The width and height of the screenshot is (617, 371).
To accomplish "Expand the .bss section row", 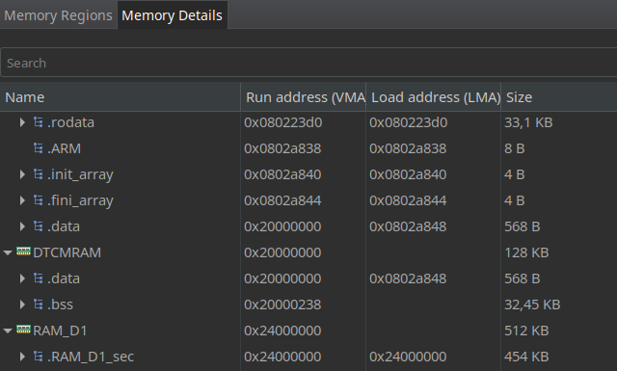I will (x=22, y=305).
